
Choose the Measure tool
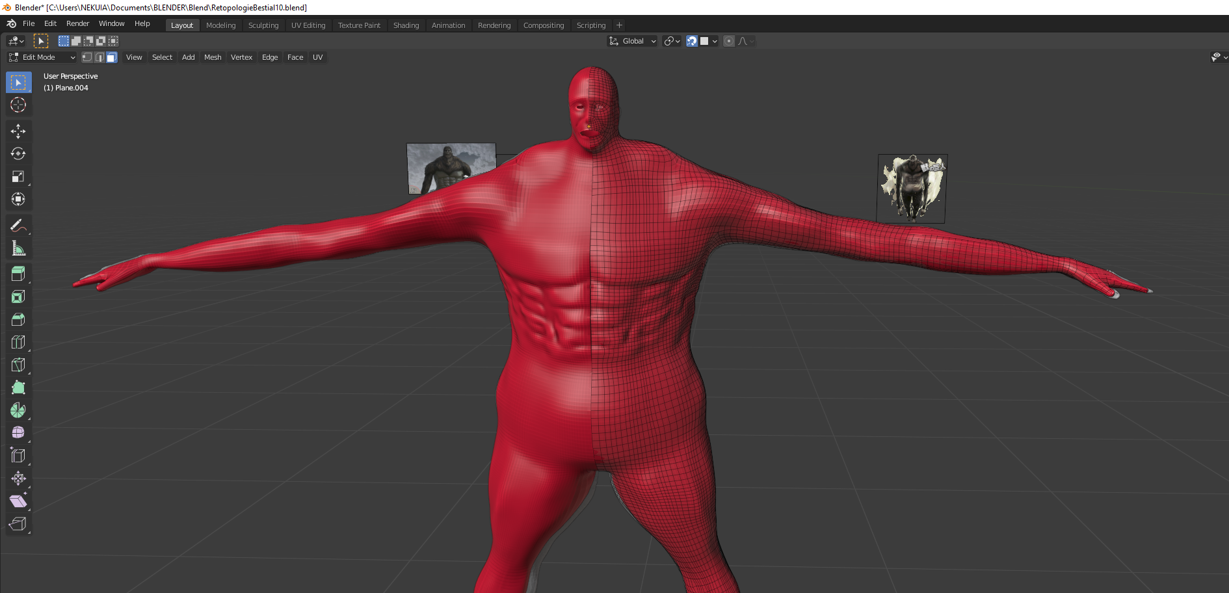[18, 248]
